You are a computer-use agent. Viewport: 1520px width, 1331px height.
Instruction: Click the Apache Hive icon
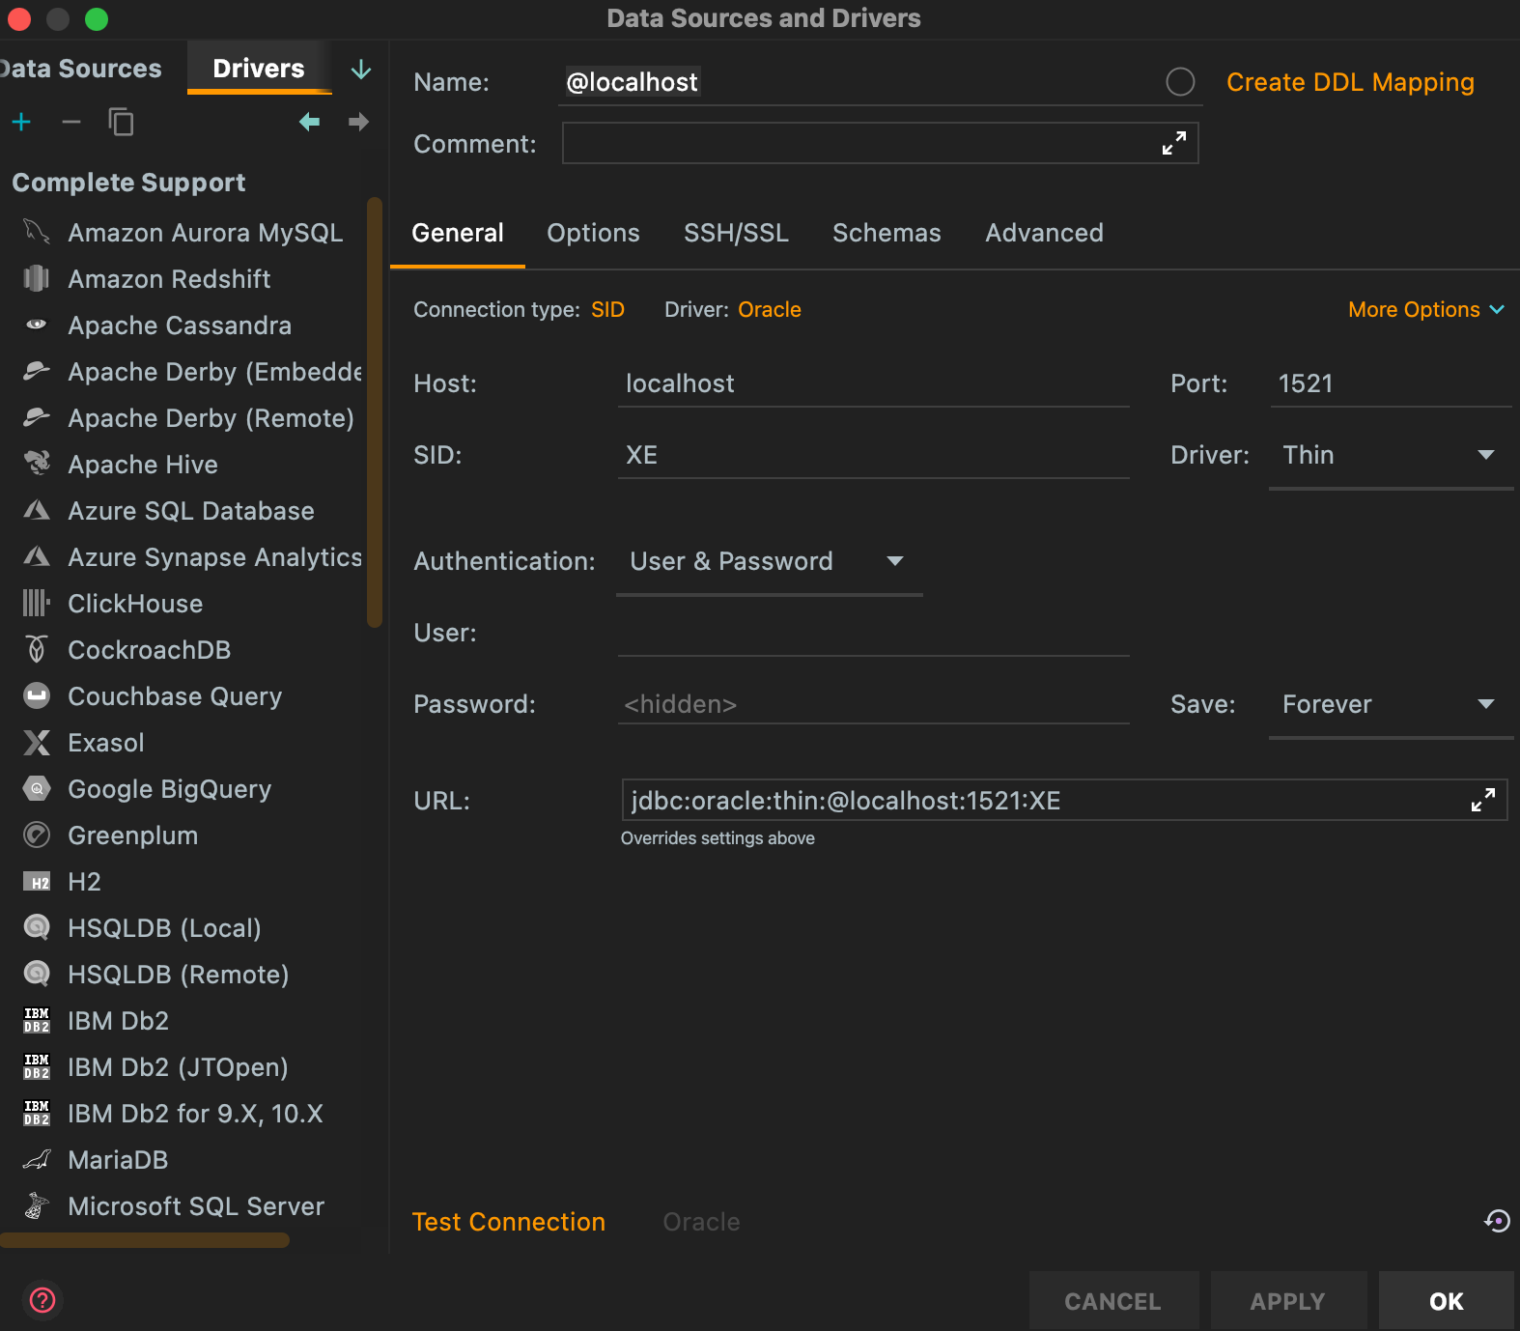[x=37, y=464]
